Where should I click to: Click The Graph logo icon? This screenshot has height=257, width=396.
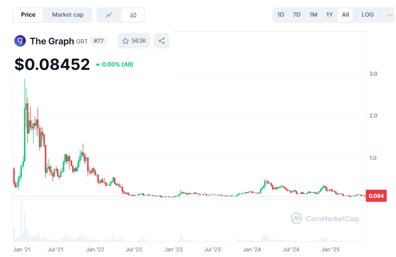[x=20, y=41]
